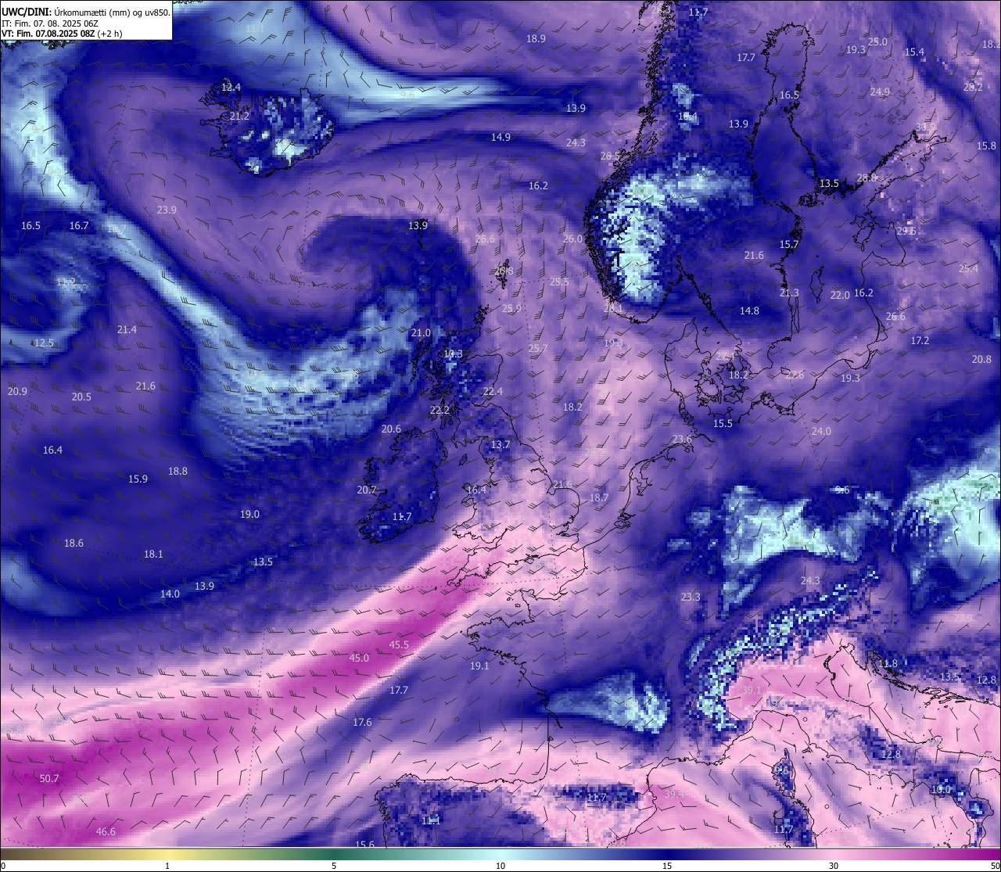Click the 12.5 value label
The height and width of the screenshot is (872, 1001).
pyautogui.click(x=44, y=343)
